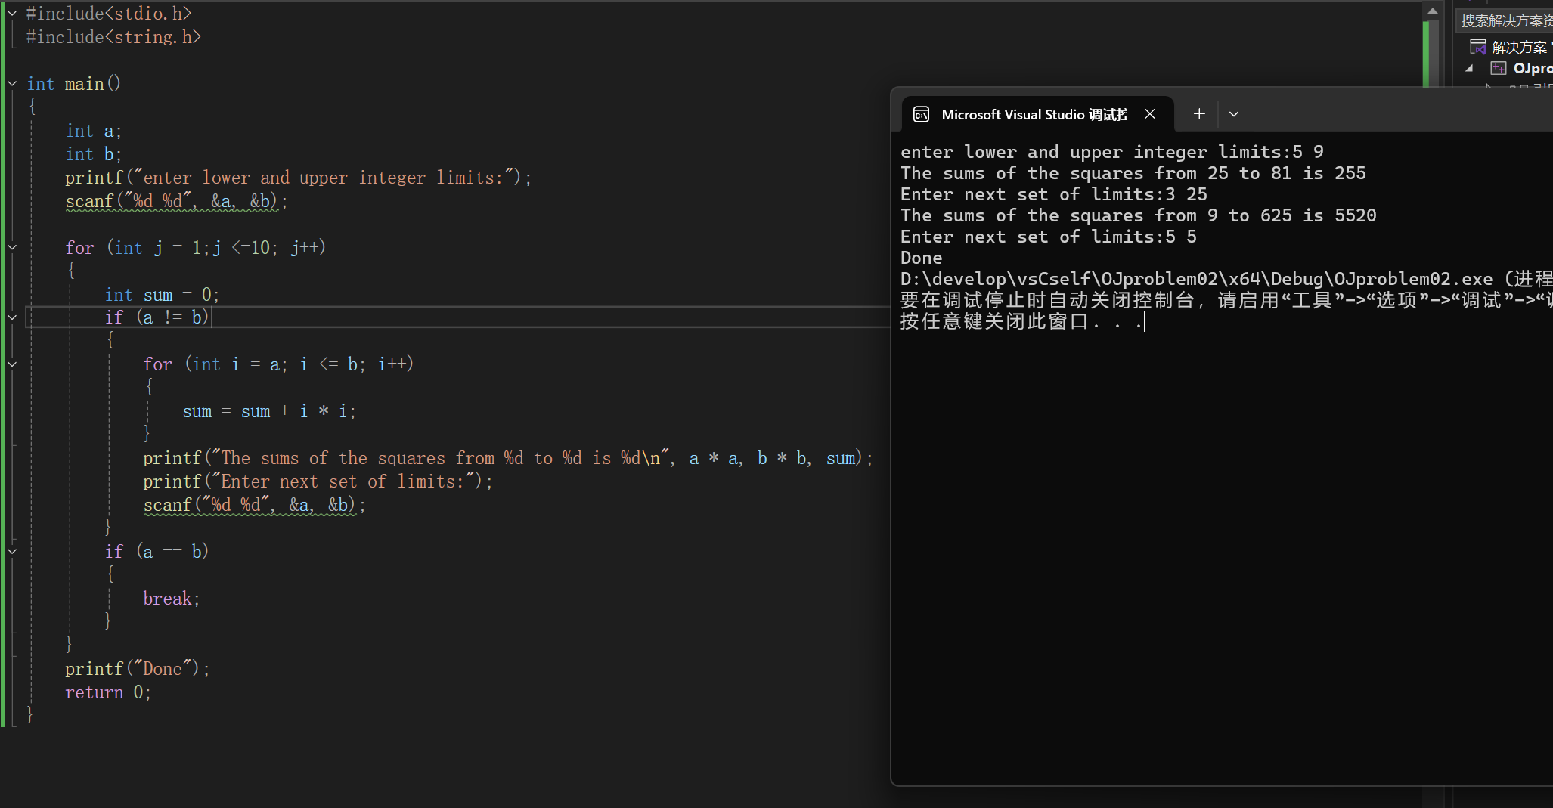This screenshot has height=808, width=1553.
Task: Collapse the outer for loop with j
Action: [x=12, y=247]
